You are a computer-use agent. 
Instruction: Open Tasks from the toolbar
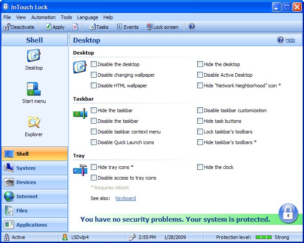click(x=98, y=27)
